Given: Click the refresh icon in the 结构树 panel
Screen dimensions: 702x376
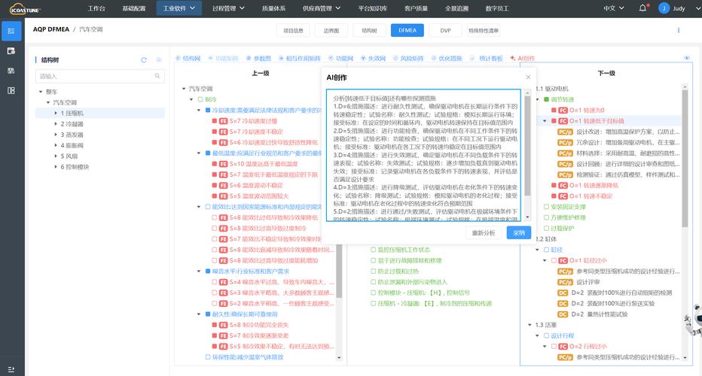Looking at the screenshot, I should 144,60.
